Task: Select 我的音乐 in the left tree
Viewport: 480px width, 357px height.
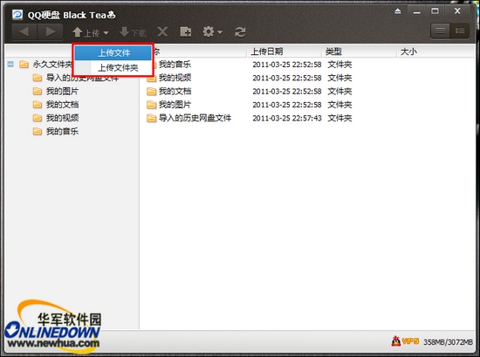Action: (x=62, y=131)
